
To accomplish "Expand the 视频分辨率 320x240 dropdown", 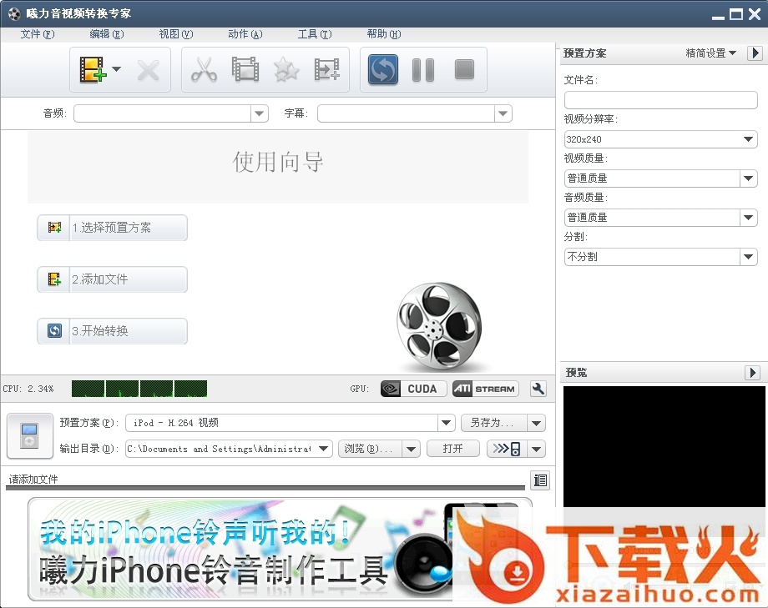I will coord(748,139).
